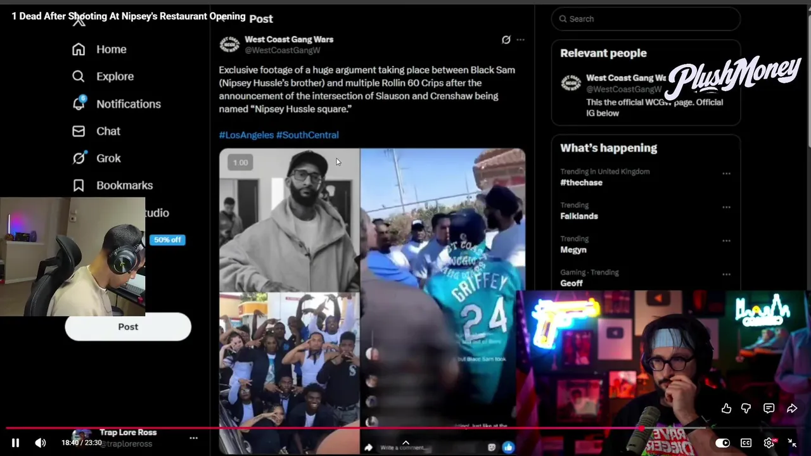Expand the upward chevron below the post video

point(405,443)
